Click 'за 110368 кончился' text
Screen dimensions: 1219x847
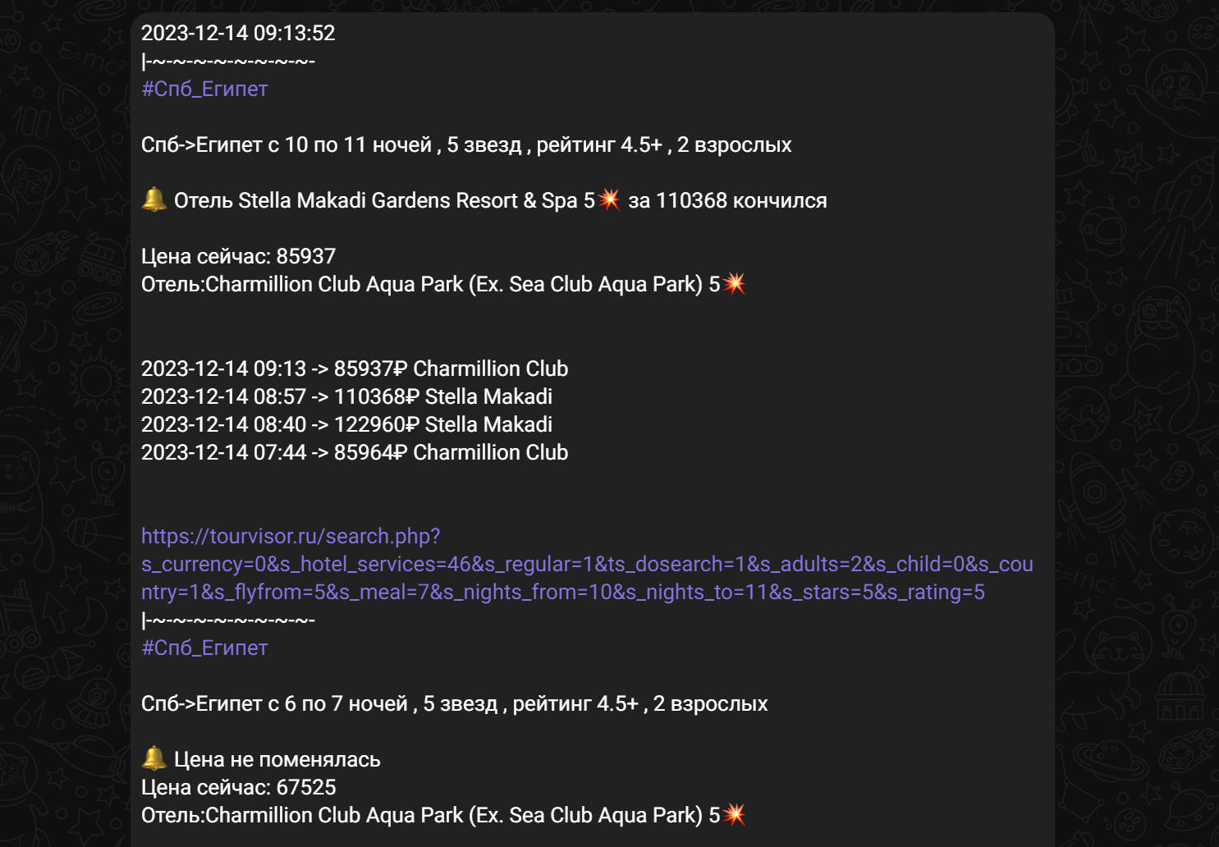pos(727,200)
